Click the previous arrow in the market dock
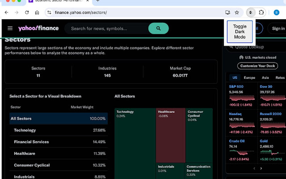286x179 pixels. click(254, 168)
